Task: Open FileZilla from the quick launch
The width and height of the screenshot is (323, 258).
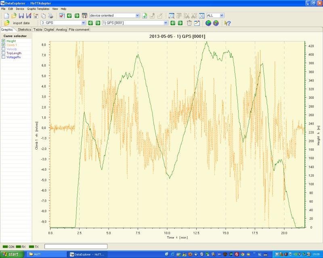Action: click(237, 254)
